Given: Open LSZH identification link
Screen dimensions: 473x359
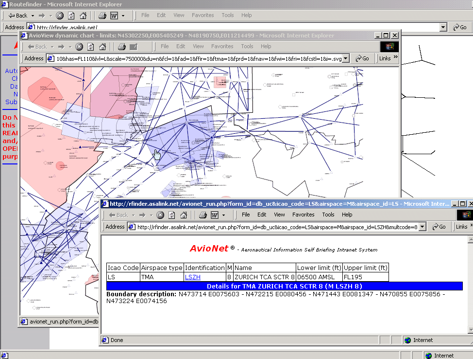Looking at the screenshot, I should click(x=192, y=277).
